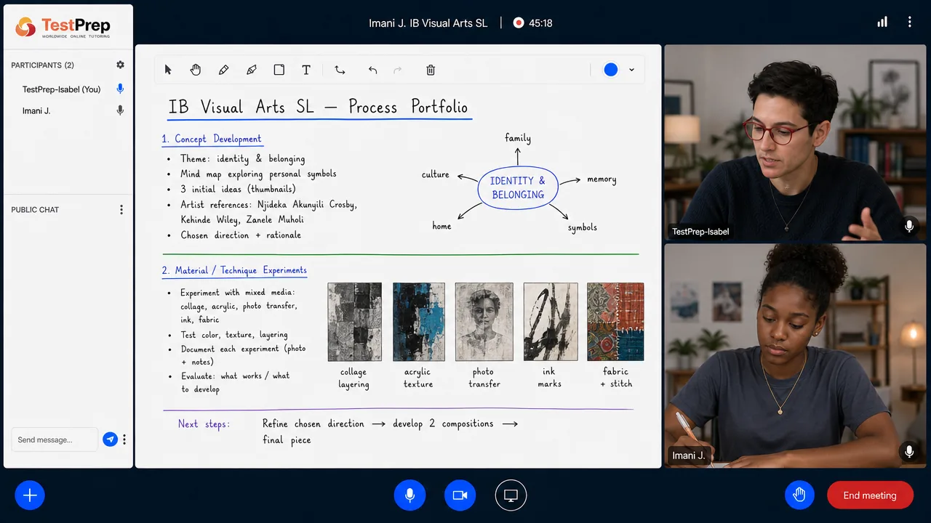931x523 pixels.
Task: Pick the pencil drawing tool
Action: click(x=223, y=70)
